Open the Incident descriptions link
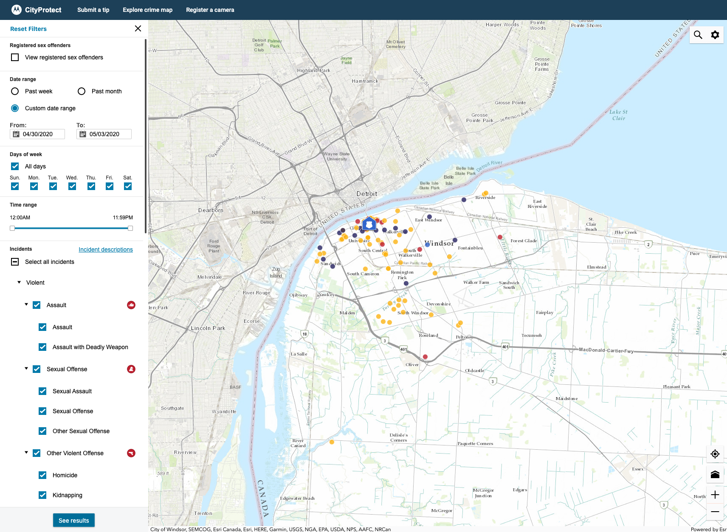The height and width of the screenshot is (532, 727). click(x=106, y=249)
